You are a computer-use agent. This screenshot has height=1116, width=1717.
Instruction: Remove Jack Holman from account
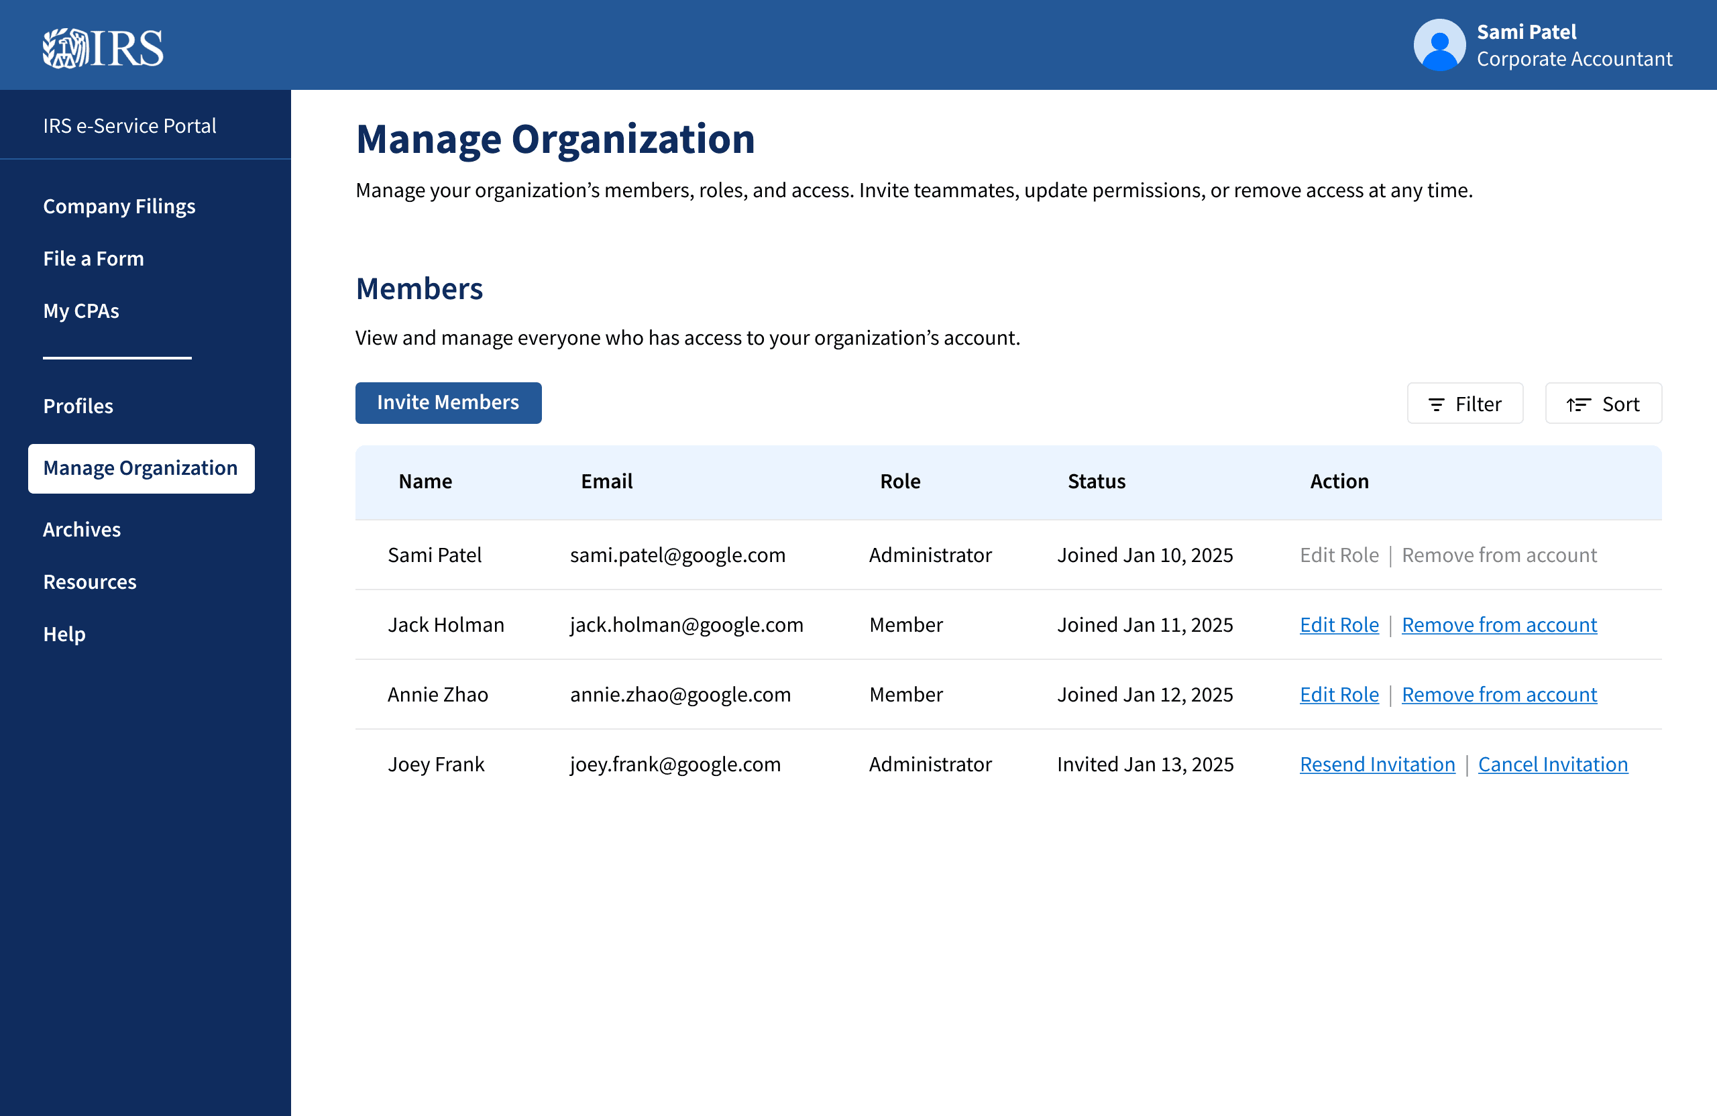click(1499, 624)
